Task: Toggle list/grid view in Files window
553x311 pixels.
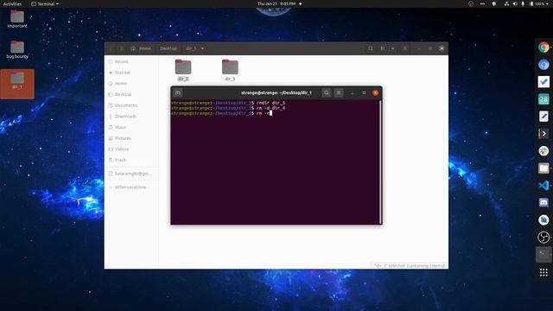Action: pyautogui.click(x=383, y=48)
